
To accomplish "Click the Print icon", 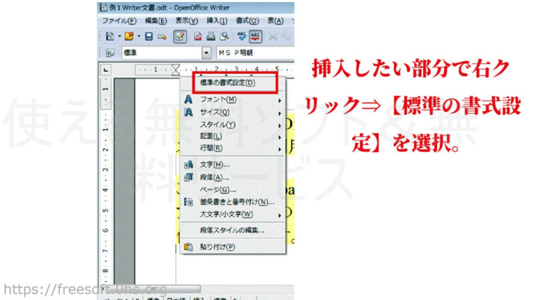I will pos(211,37).
